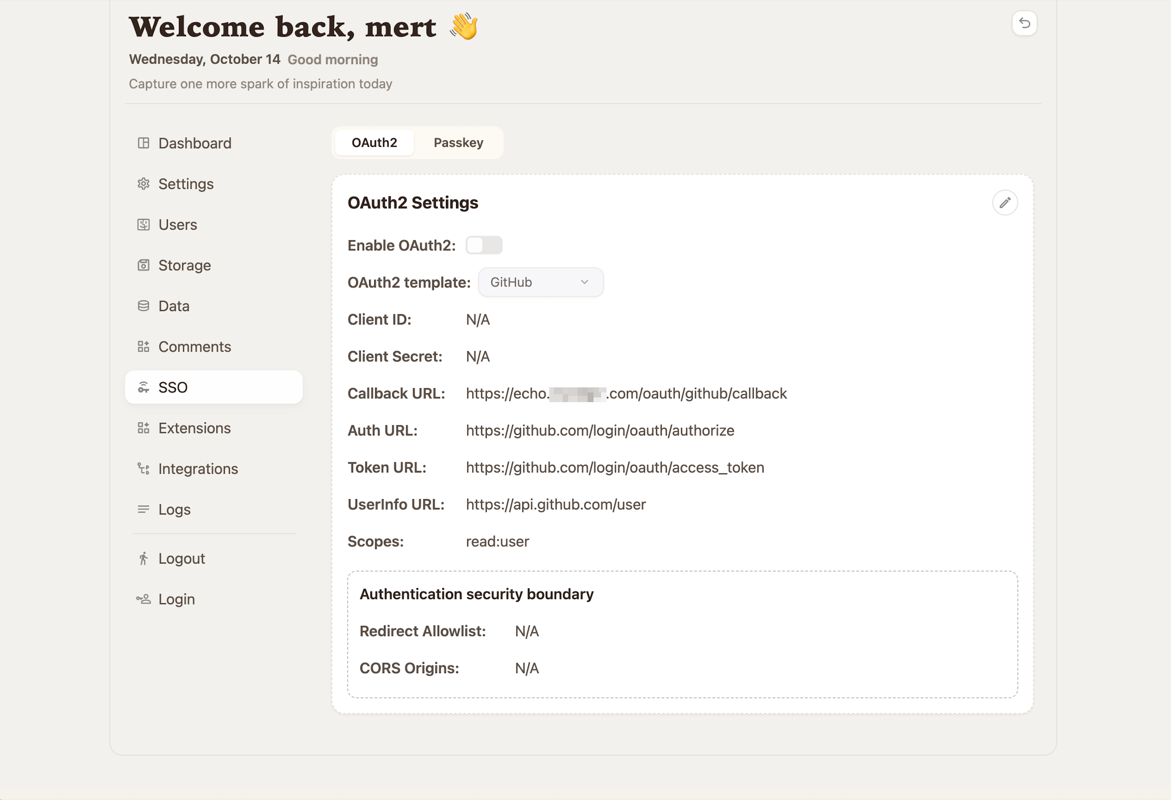Viewport: 1171px width, 800px height.
Task: Click the back arrow button at top right
Action: click(x=1024, y=23)
